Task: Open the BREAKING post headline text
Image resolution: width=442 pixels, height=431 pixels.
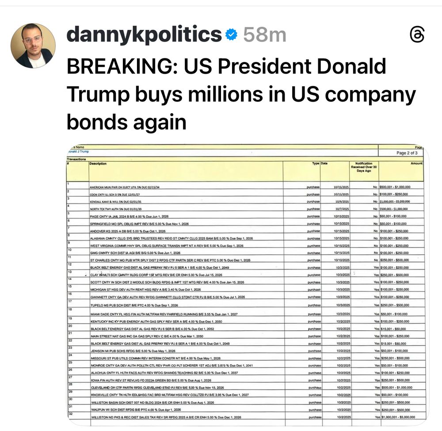Action: pyautogui.click(x=241, y=94)
